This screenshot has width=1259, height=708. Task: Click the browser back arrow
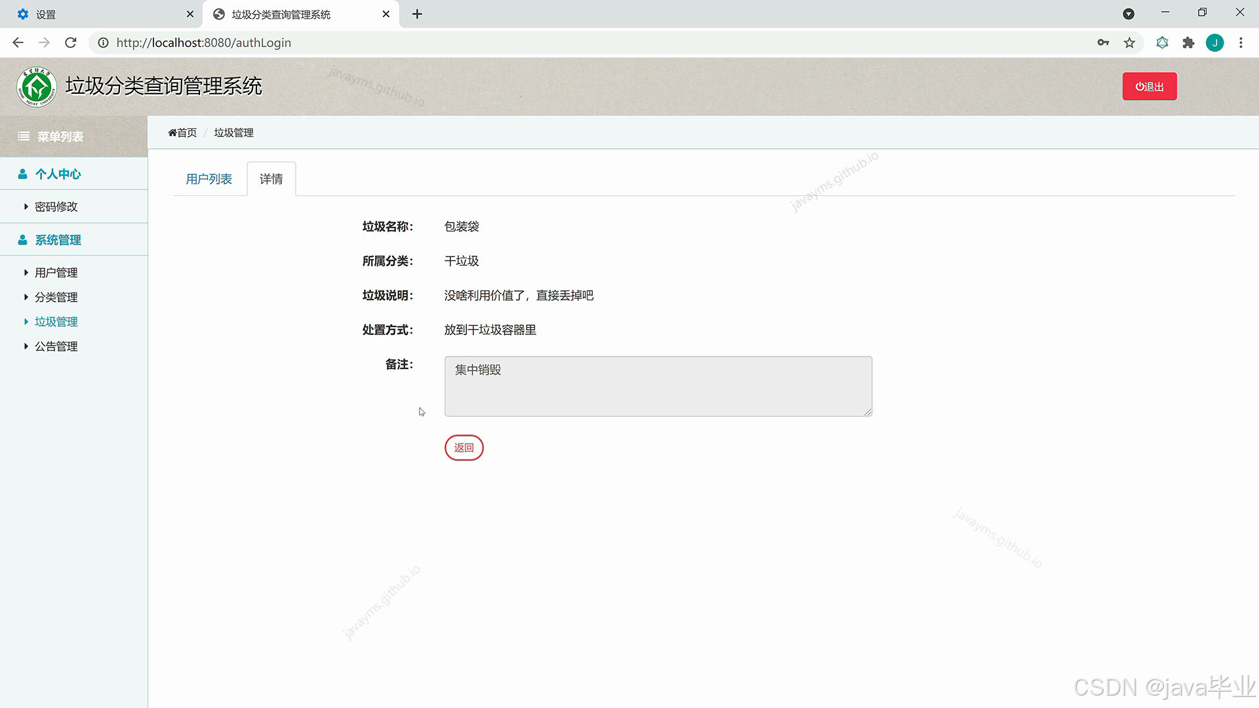pos(18,43)
